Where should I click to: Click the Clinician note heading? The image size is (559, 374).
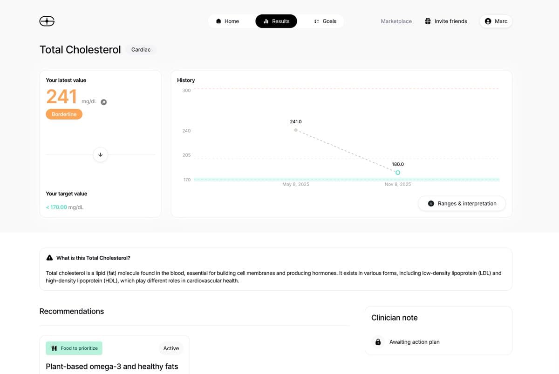coord(395,318)
